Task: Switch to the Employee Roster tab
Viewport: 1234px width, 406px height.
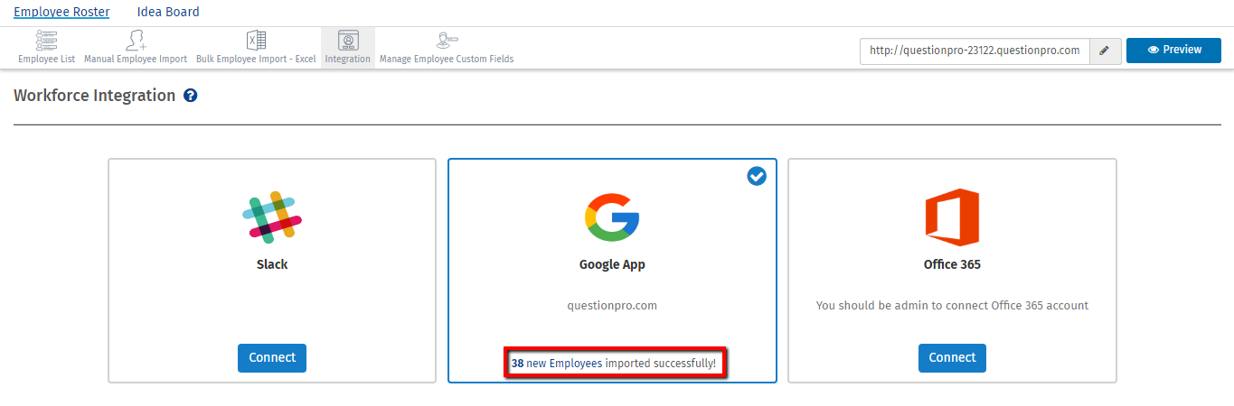Action: click(x=61, y=13)
